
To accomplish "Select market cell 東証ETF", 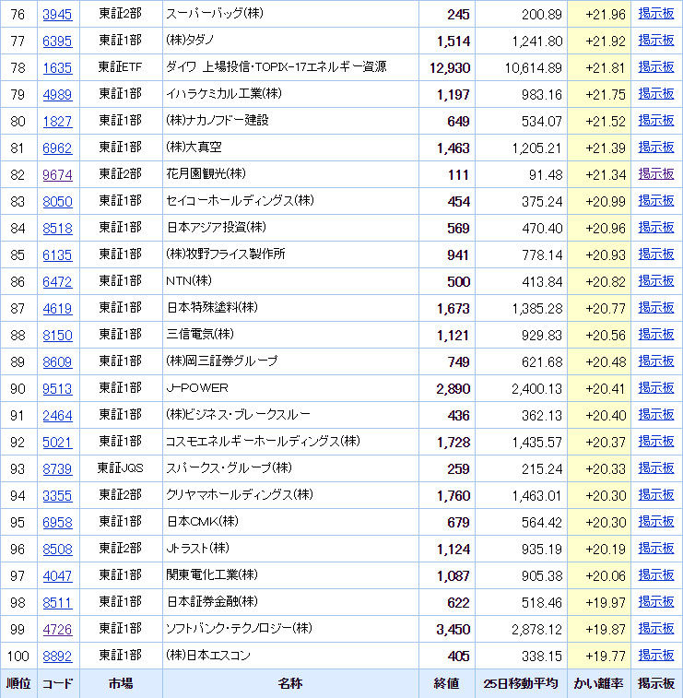I will [120, 67].
